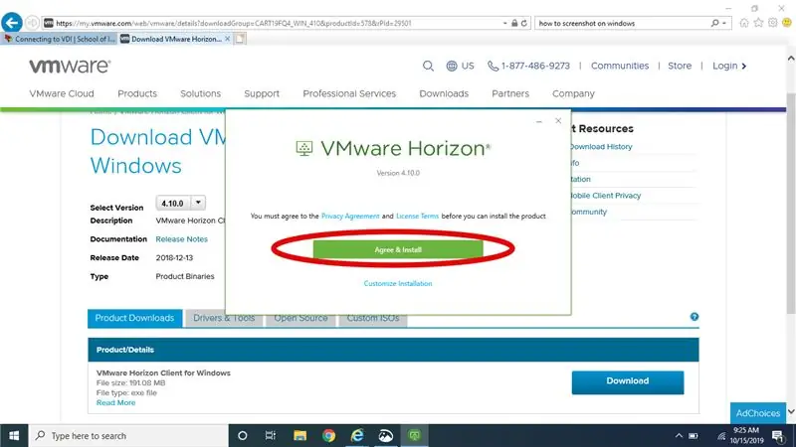Click the Privacy Agreement link in installer
796x447 pixels.
pyautogui.click(x=350, y=216)
